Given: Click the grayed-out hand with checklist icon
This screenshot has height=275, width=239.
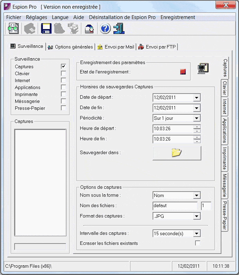Looking at the screenshot, I should [73, 28].
